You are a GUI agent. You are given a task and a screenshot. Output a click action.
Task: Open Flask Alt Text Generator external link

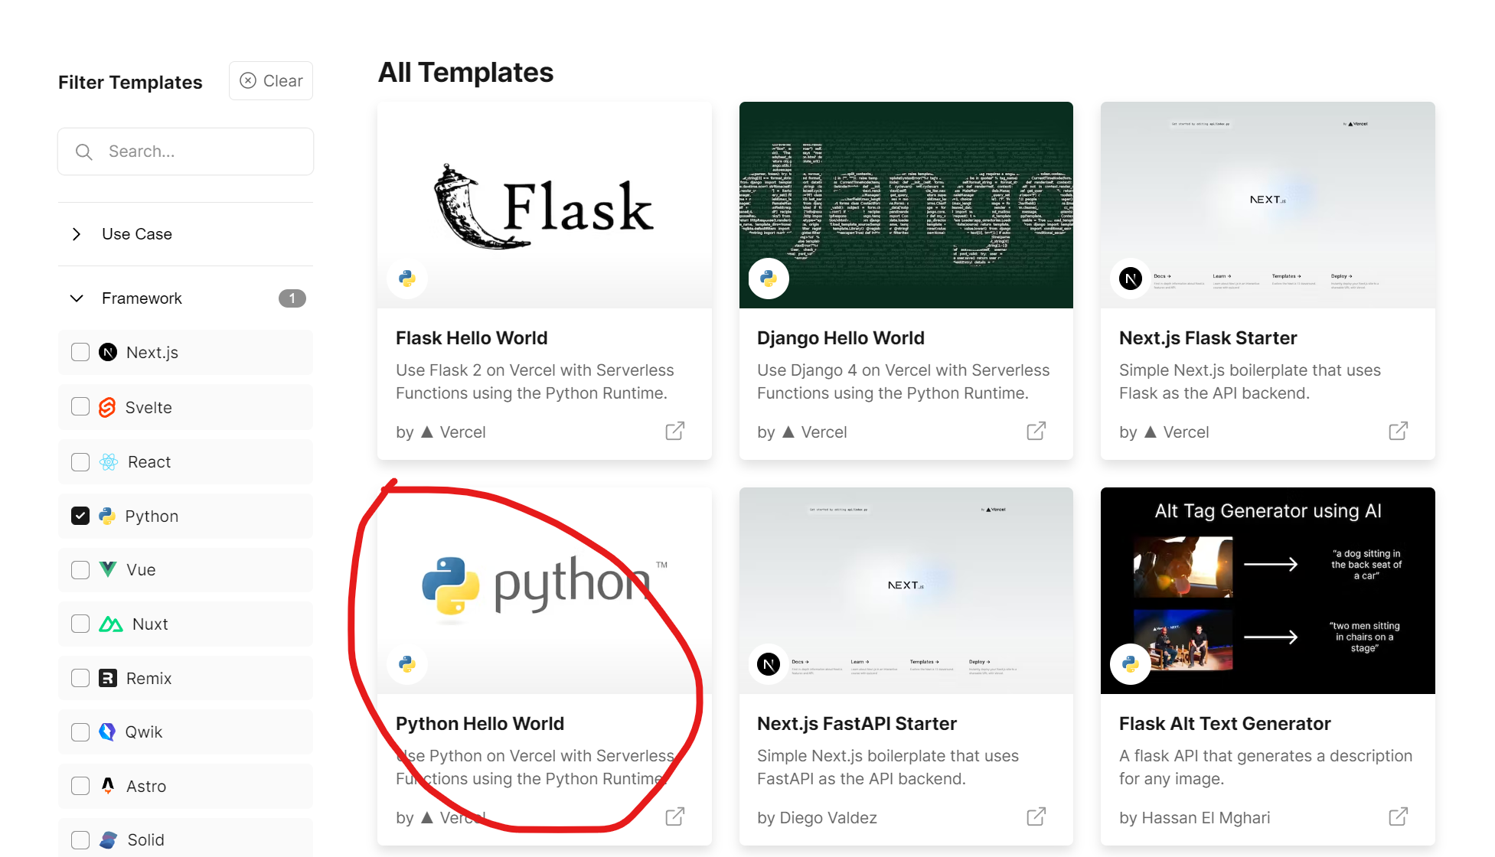click(x=1399, y=817)
